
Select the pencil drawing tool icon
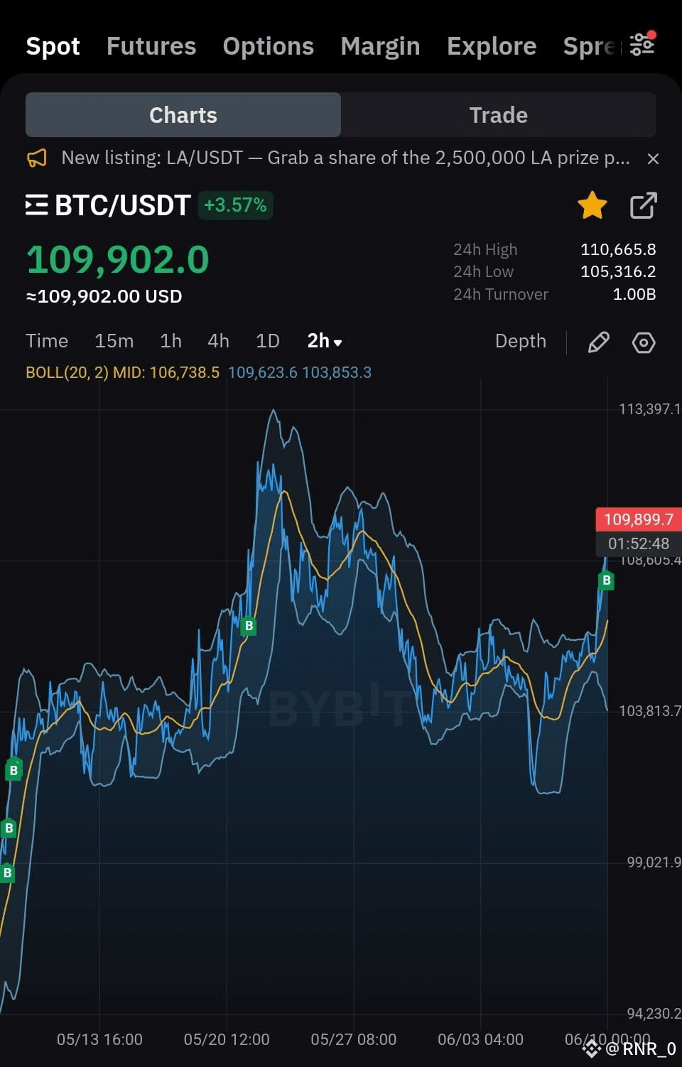[x=599, y=342]
